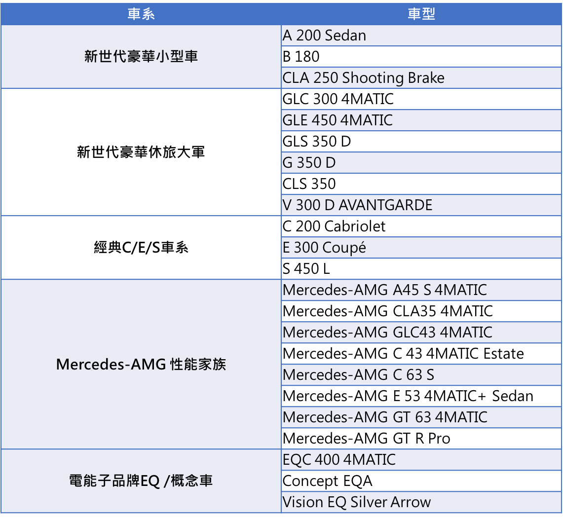
Task: Click the 車型 column header
Action: pyautogui.click(x=421, y=14)
